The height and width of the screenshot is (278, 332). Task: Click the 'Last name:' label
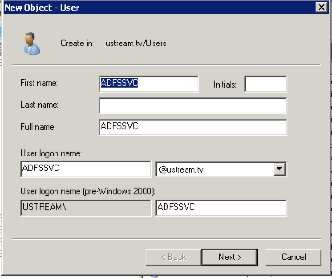[x=40, y=105]
